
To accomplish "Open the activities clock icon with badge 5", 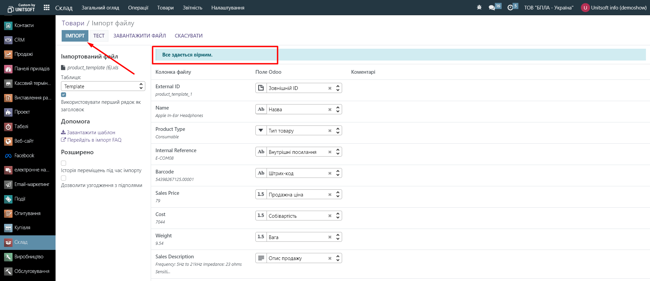I will pyautogui.click(x=510, y=7).
